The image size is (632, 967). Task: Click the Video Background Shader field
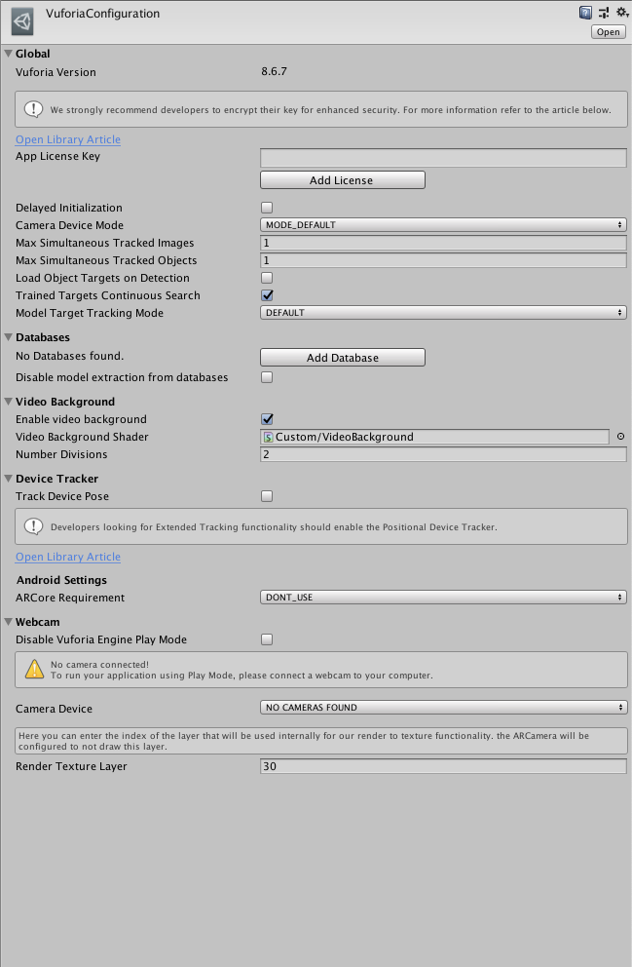tap(435, 437)
